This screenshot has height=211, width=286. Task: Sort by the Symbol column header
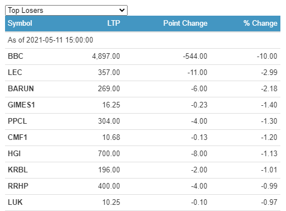[20, 24]
